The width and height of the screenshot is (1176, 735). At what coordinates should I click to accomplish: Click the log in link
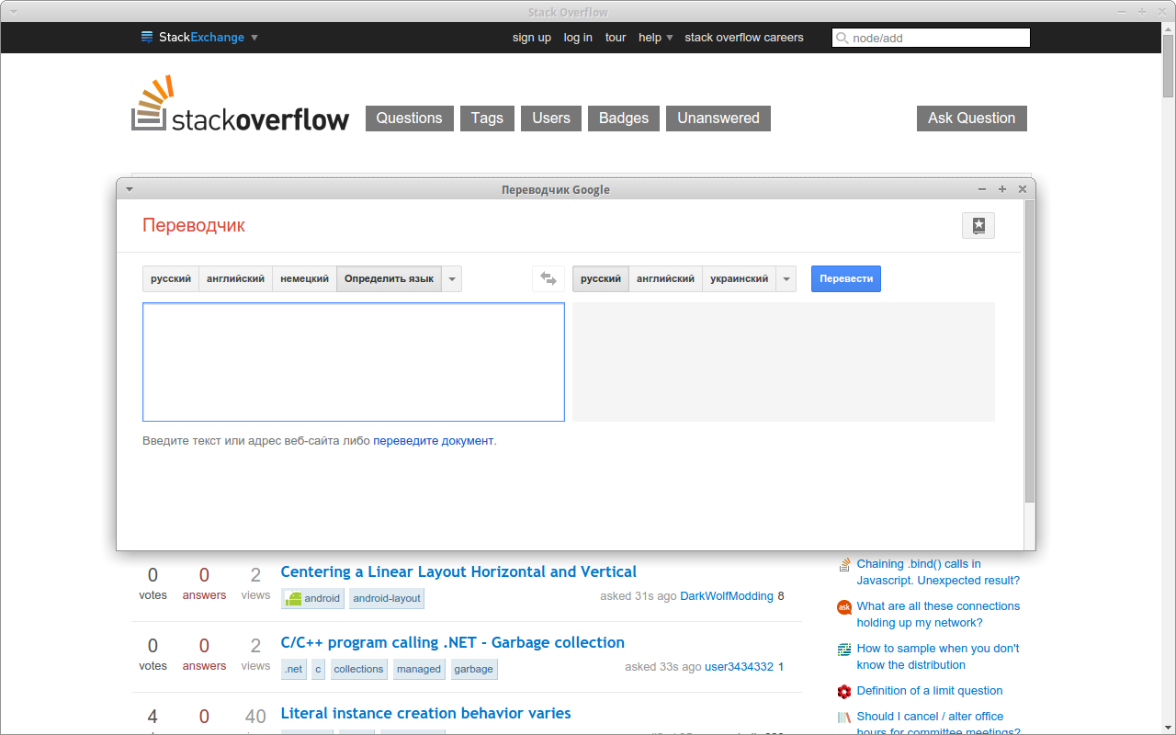coord(578,38)
